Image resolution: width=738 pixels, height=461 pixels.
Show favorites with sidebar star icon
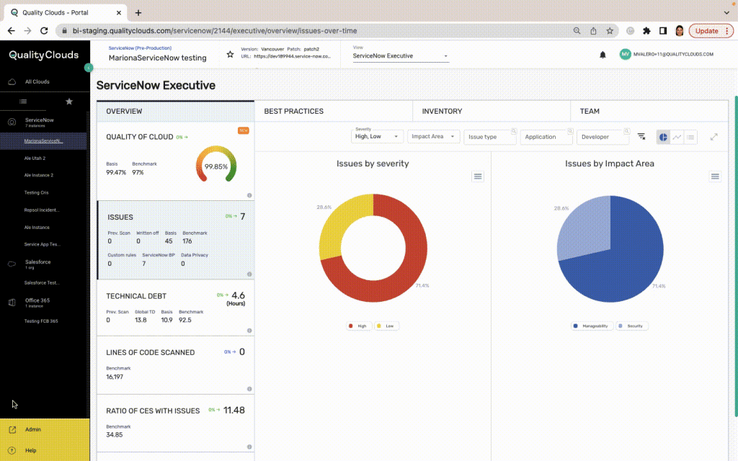point(69,102)
